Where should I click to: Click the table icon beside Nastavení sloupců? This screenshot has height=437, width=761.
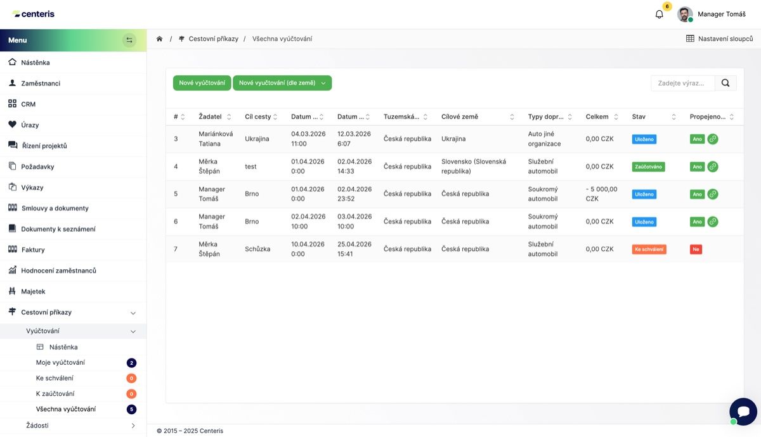pyautogui.click(x=690, y=39)
